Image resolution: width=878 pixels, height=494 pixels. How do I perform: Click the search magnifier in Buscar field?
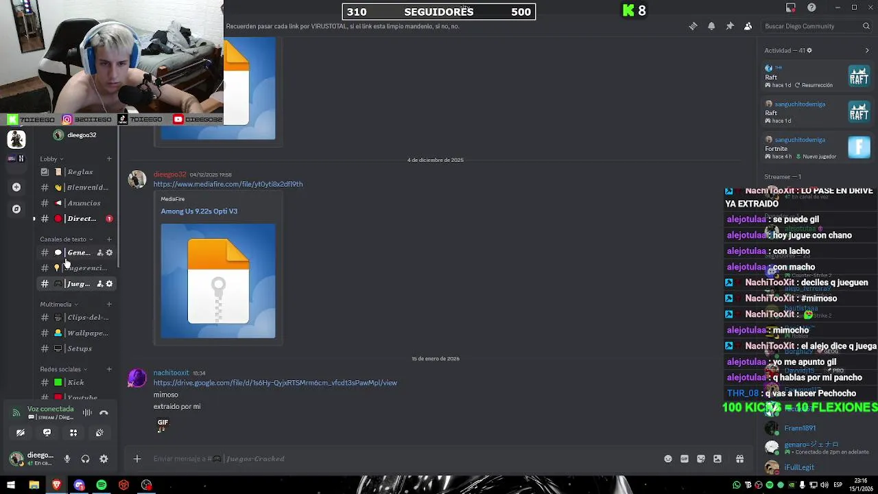[x=866, y=26]
